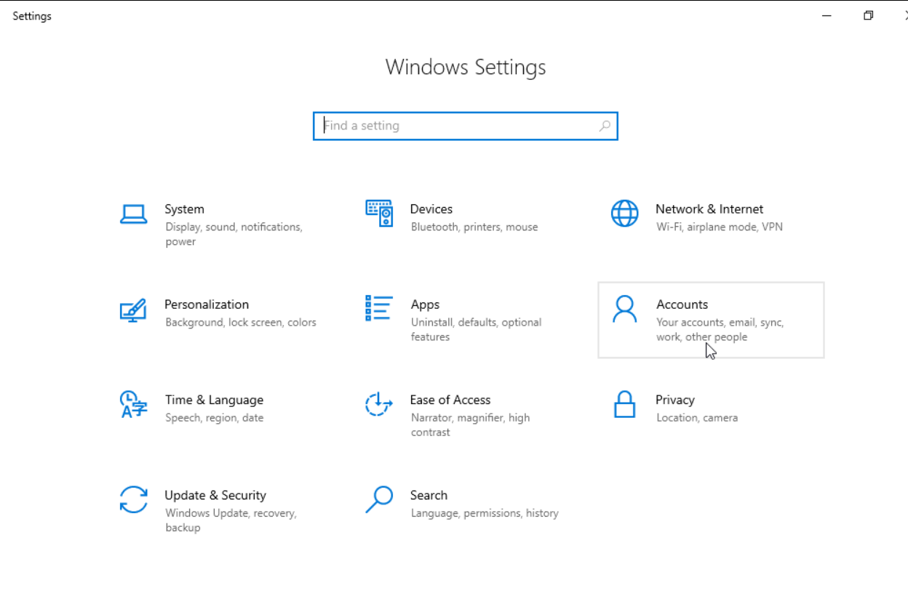Click 'Uninstall, defaults, optional features' description

point(477,329)
